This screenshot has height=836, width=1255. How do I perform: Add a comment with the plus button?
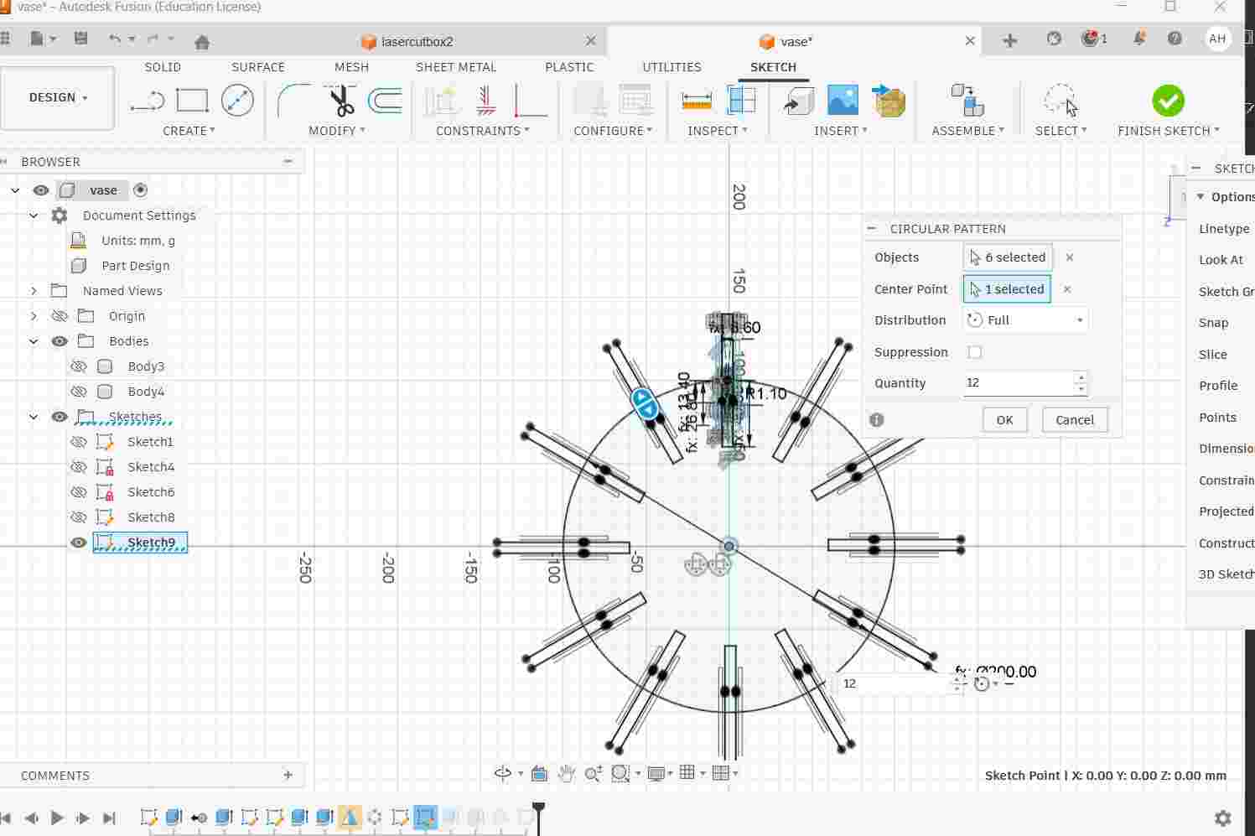pyautogui.click(x=288, y=775)
